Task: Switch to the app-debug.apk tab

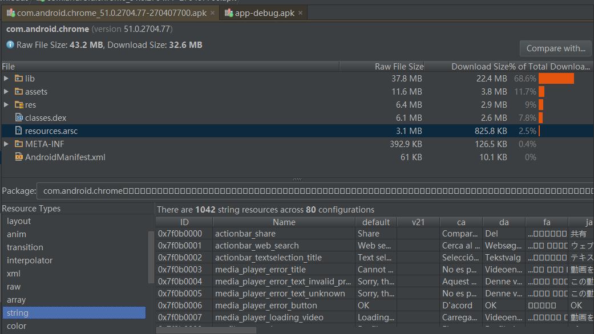Action: pos(264,13)
